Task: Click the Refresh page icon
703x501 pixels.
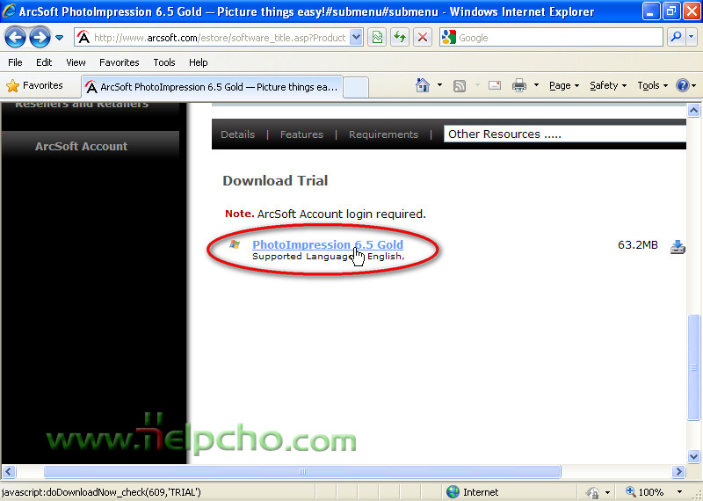Action: click(x=400, y=38)
